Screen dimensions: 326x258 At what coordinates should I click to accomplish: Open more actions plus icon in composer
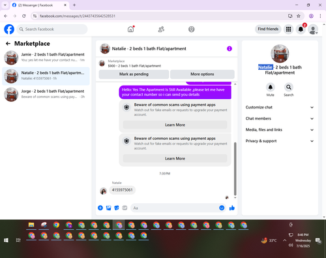(x=100, y=208)
